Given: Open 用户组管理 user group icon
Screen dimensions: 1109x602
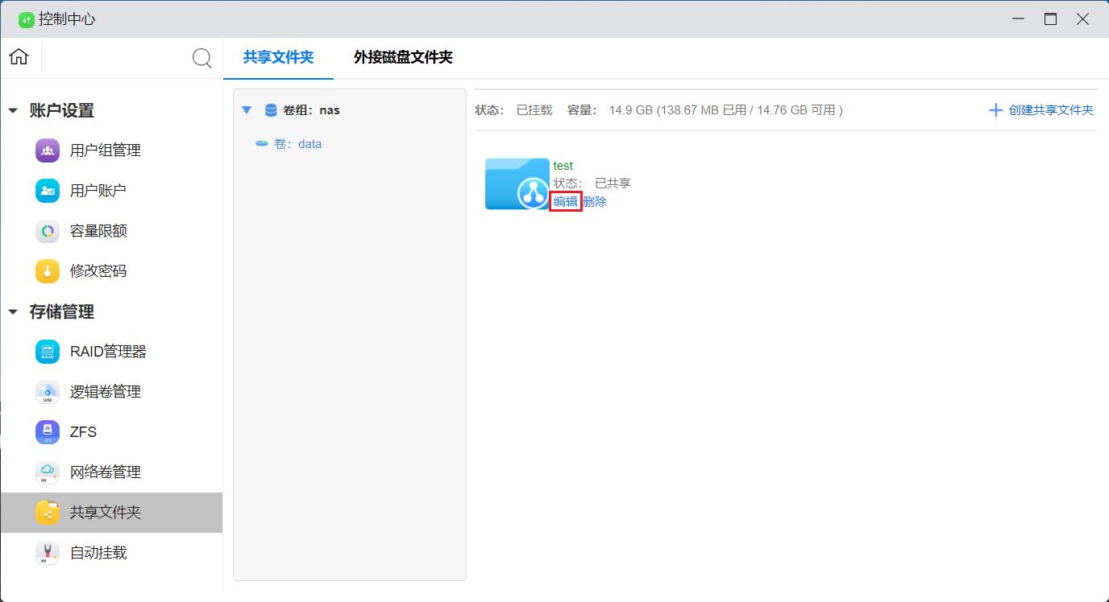Looking at the screenshot, I should pyautogui.click(x=48, y=150).
